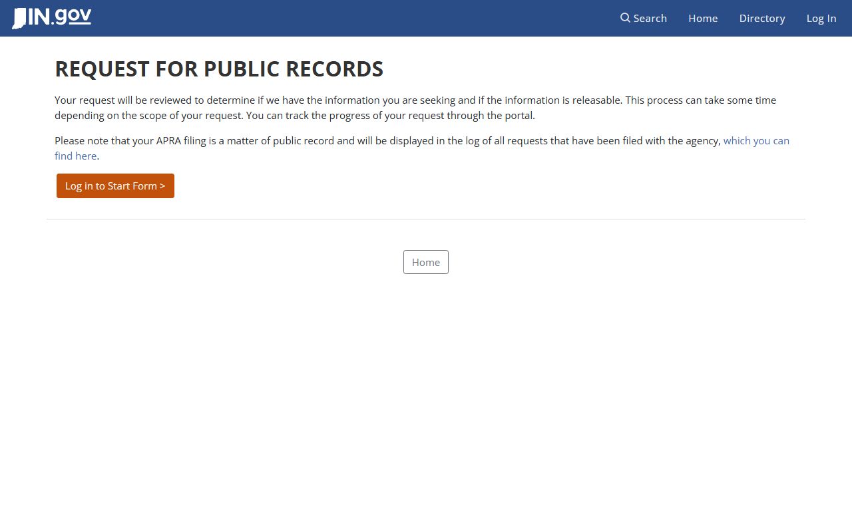Open the IN.gov logo homepage
The height and width of the screenshot is (532, 852).
(x=52, y=18)
